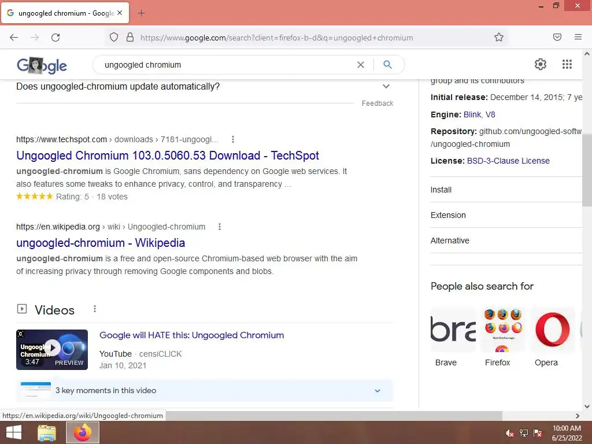592x444 pixels.
Task: Open a new tab with the plus button
Action: click(x=141, y=13)
